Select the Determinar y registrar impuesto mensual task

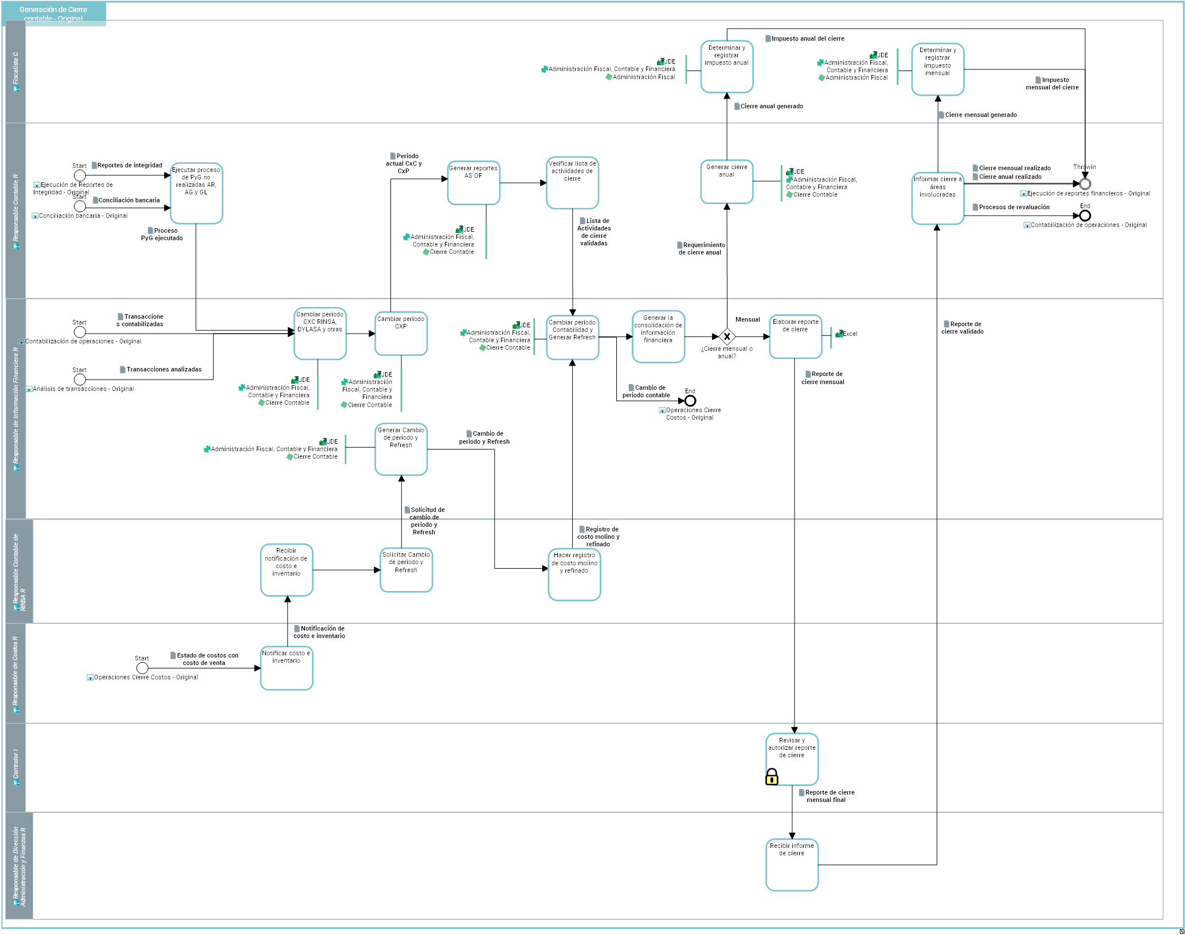pos(937,69)
